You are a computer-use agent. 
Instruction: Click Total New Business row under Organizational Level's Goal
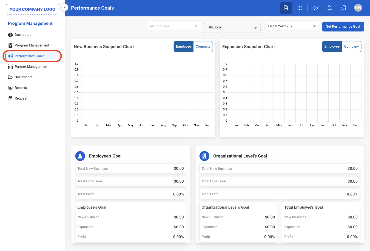click(x=280, y=169)
